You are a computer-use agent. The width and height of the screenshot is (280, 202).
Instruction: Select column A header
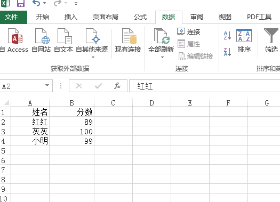coord(30,103)
